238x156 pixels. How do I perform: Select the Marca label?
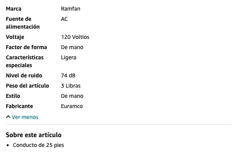click(13, 9)
